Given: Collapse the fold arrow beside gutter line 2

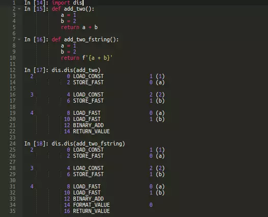Looking at the screenshot, I should 19,9.
